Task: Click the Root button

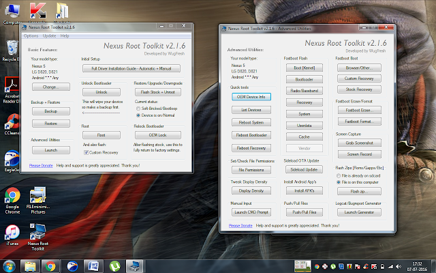Action: [102, 135]
